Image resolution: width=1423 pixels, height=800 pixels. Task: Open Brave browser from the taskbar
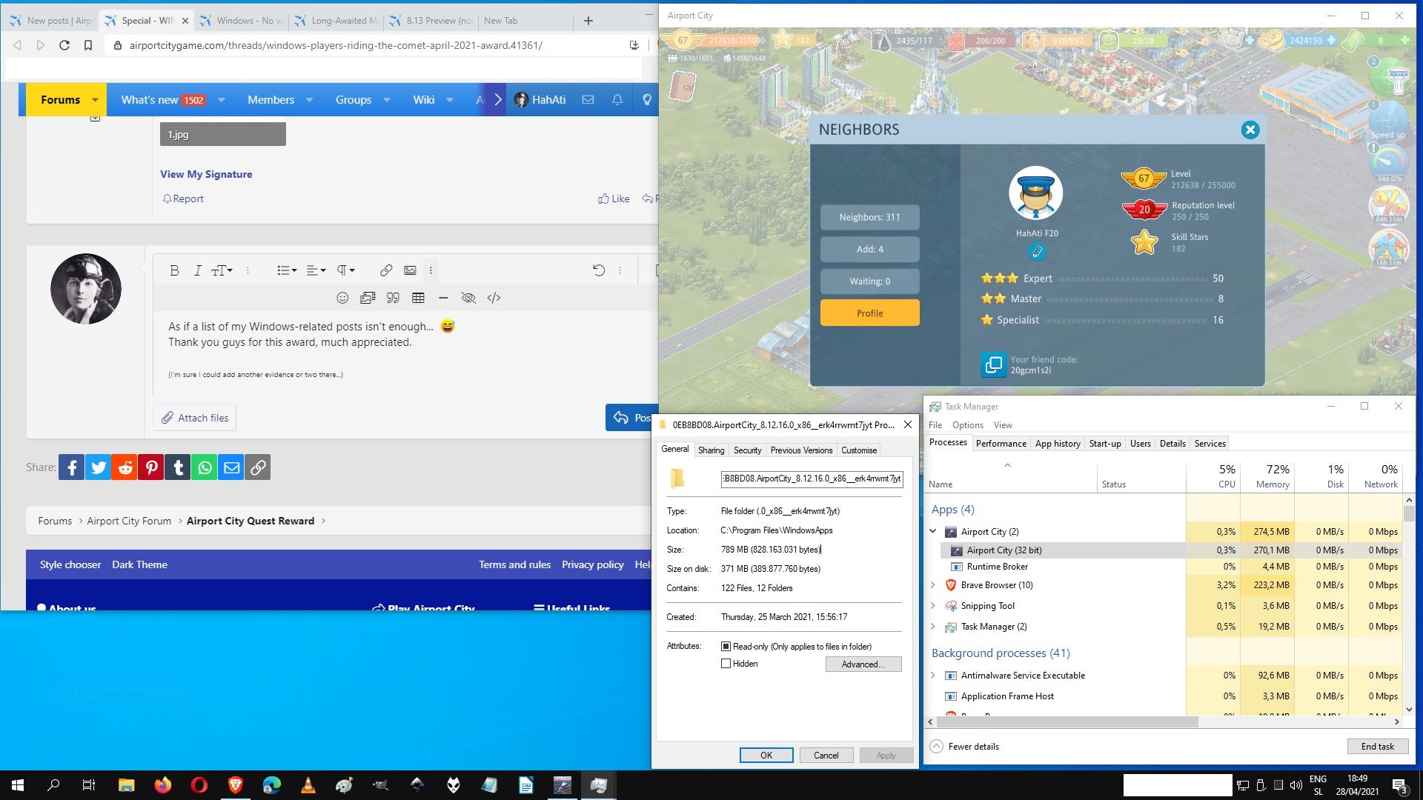[236, 785]
